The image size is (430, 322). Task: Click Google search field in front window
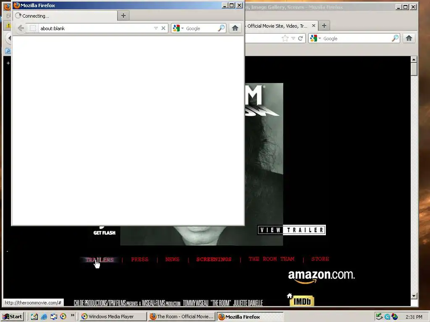pyautogui.click(x=201, y=28)
